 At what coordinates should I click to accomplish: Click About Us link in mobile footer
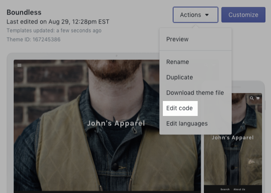pos(239,189)
